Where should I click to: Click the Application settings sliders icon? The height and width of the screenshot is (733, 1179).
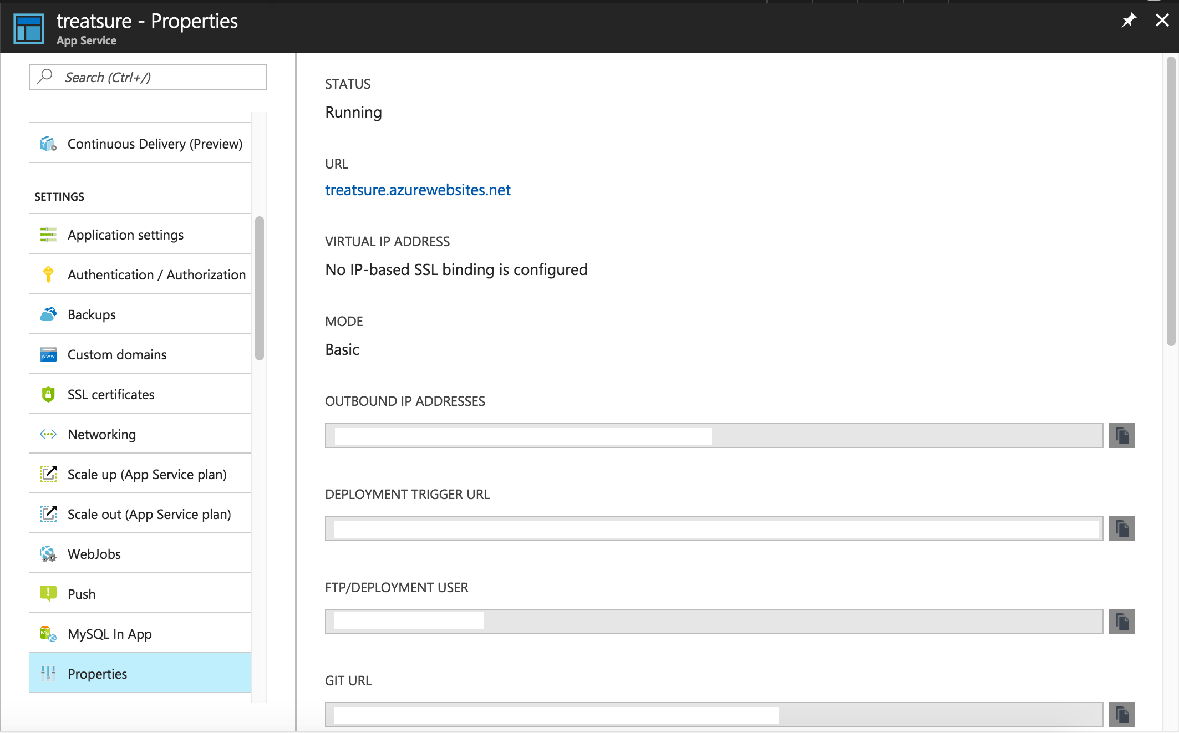pyautogui.click(x=48, y=235)
